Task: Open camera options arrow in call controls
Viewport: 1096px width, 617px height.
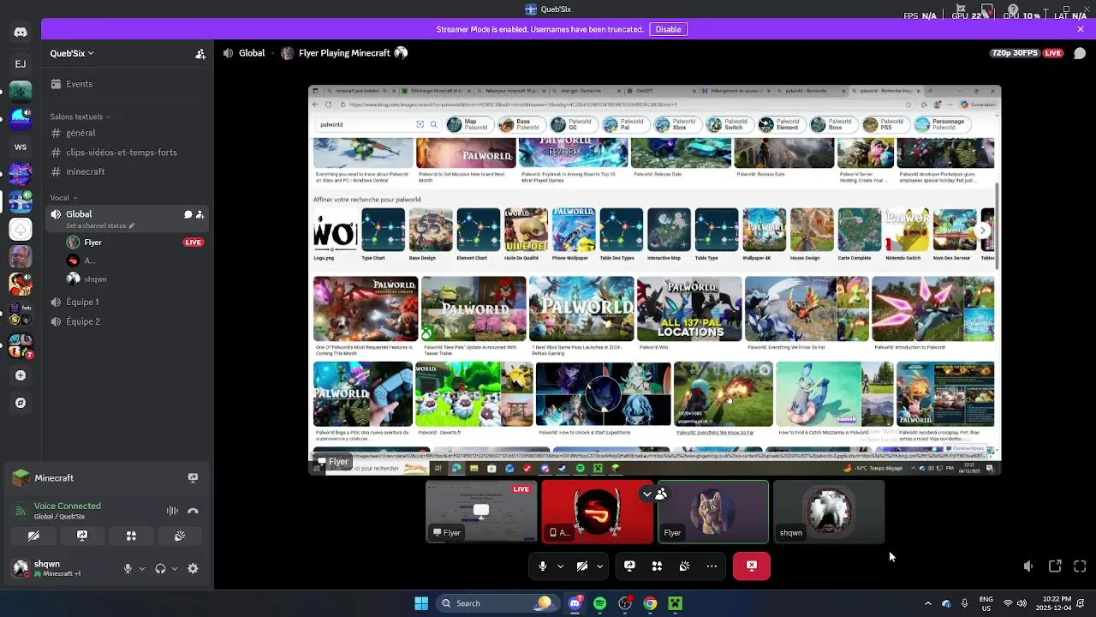Action: click(600, 566)
